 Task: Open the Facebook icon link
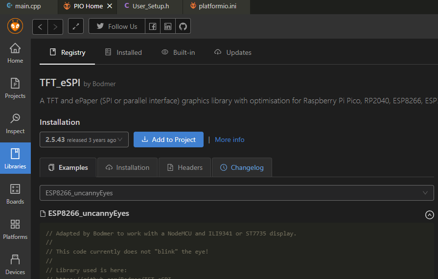[153, 26]
